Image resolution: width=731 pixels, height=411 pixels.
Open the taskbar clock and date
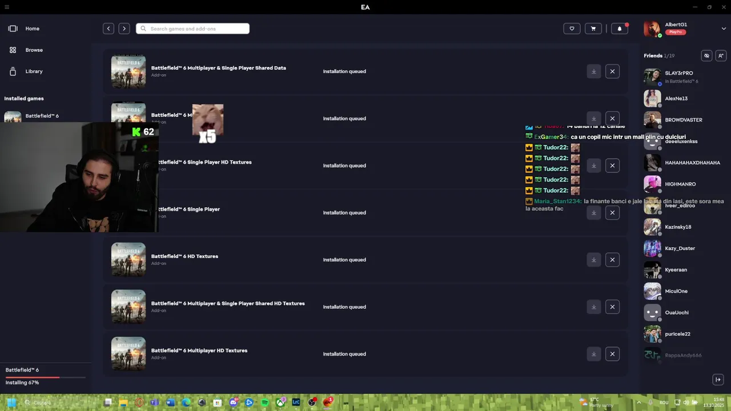click(x=714, y=402)
